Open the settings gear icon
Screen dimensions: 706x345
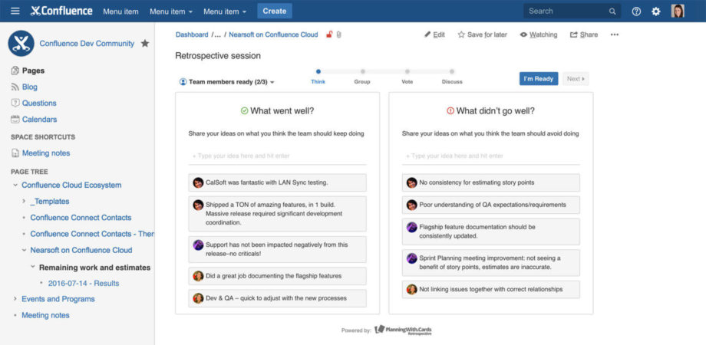pos(656,11)
